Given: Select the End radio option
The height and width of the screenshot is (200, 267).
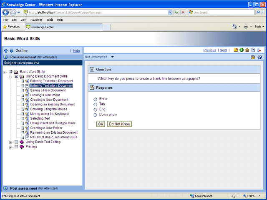Looking at the screenshot, I should [x=96, y=110].
